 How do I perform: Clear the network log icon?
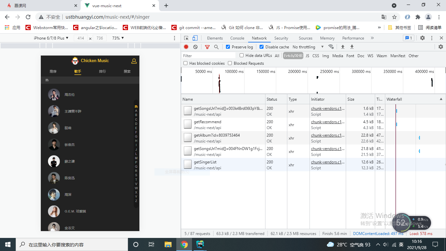(195, 47)
